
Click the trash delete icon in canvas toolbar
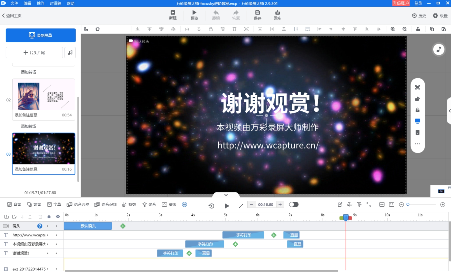(234, 29)
